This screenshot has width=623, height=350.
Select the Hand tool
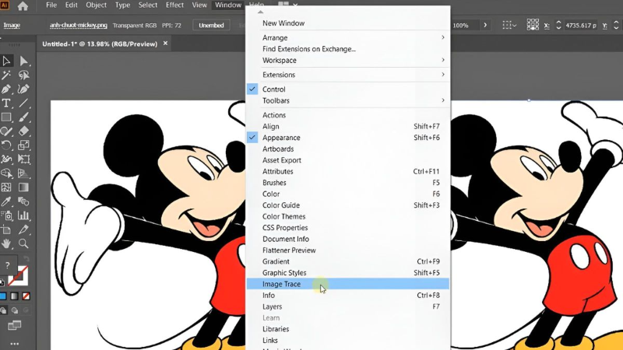pyautogui.click(x=6, y=243)
